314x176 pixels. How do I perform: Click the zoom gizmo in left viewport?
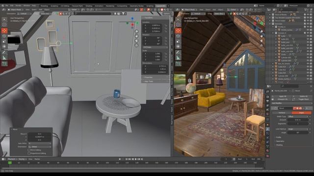click(x=136, y=31)
